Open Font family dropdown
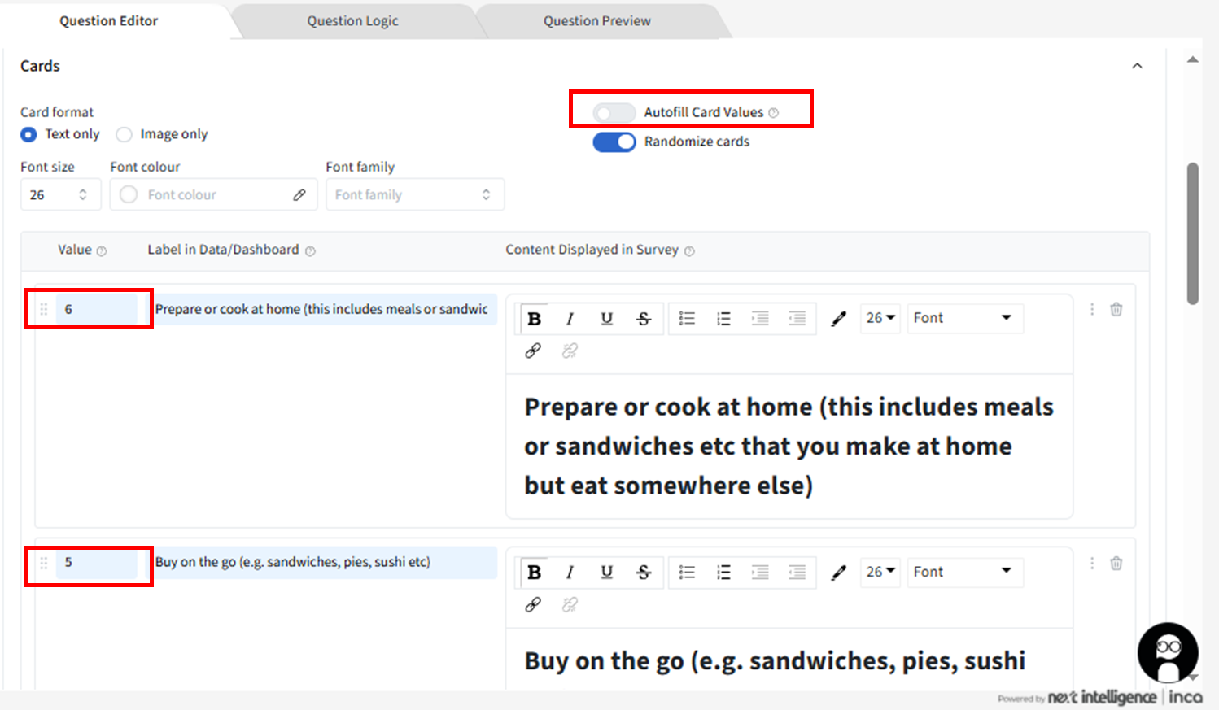Viewport: 1219px width, 710px height. [x=414, y=195]
